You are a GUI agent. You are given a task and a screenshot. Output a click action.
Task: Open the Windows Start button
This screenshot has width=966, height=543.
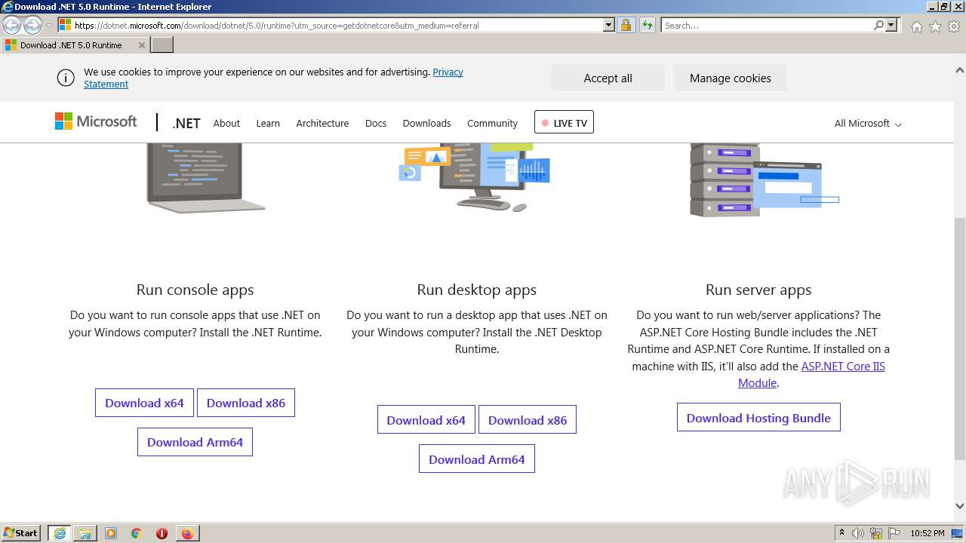tap(22, 532)
